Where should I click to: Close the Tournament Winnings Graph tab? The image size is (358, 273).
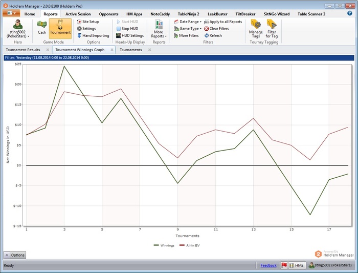click(112, 50)
